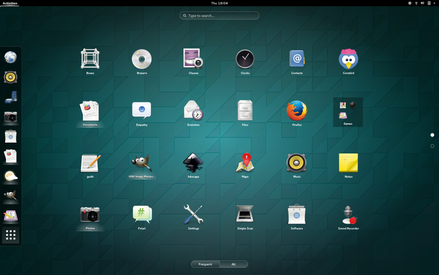Image resolution: width=439 pixels, height=275 pixels.
Task: Launch Inkscape from the app grid
Action: [193, 163]
